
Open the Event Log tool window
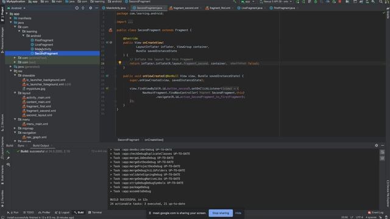[375, 212]
